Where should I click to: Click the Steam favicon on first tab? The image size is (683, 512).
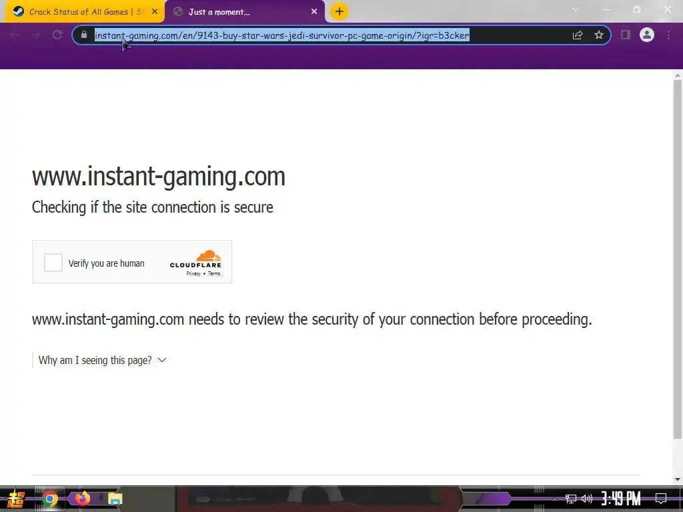point(18,12)
